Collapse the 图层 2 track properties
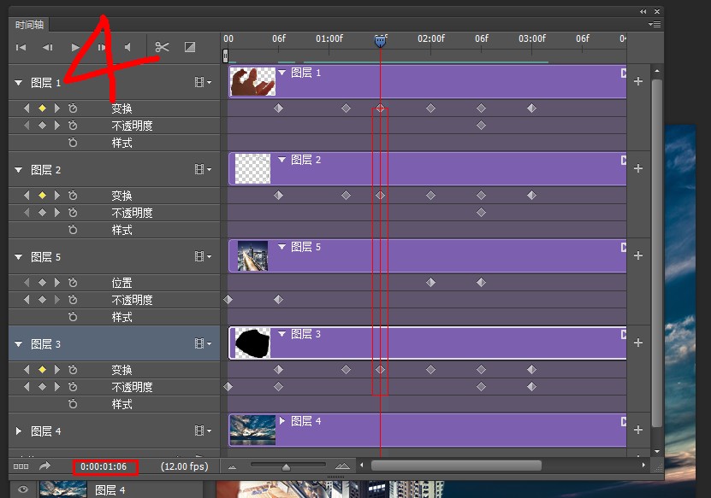 (19, 170)
